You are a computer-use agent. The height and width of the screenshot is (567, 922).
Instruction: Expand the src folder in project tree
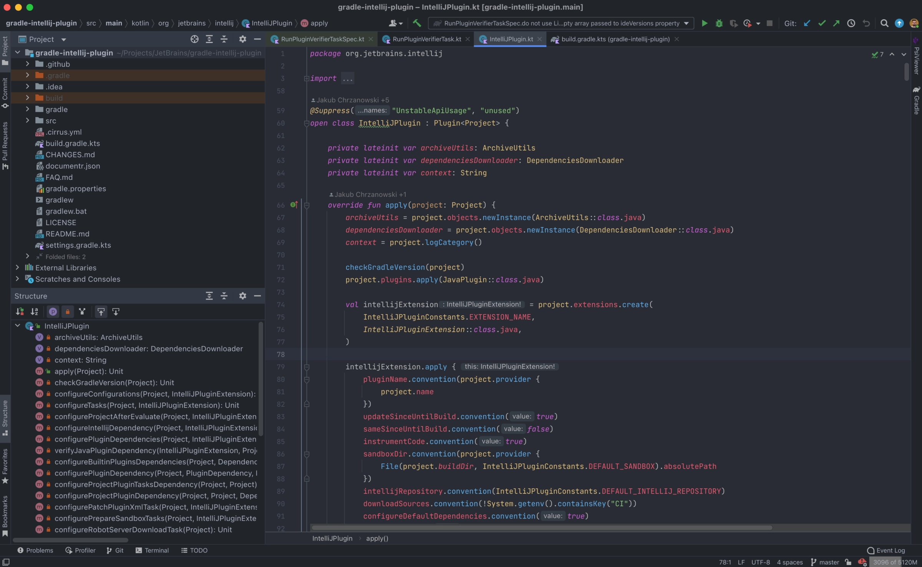[27, 120]
